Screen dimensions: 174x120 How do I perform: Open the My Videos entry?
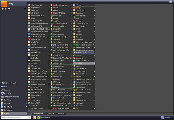(14, 100)
